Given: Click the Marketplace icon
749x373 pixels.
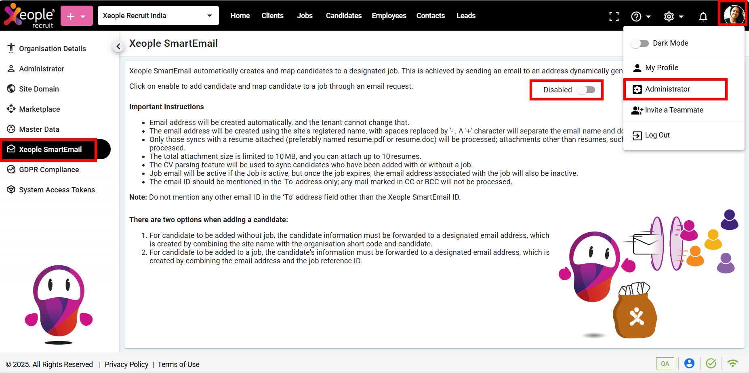Looking at the screenshot, I should pyautogui.click(x=11, y=109).
